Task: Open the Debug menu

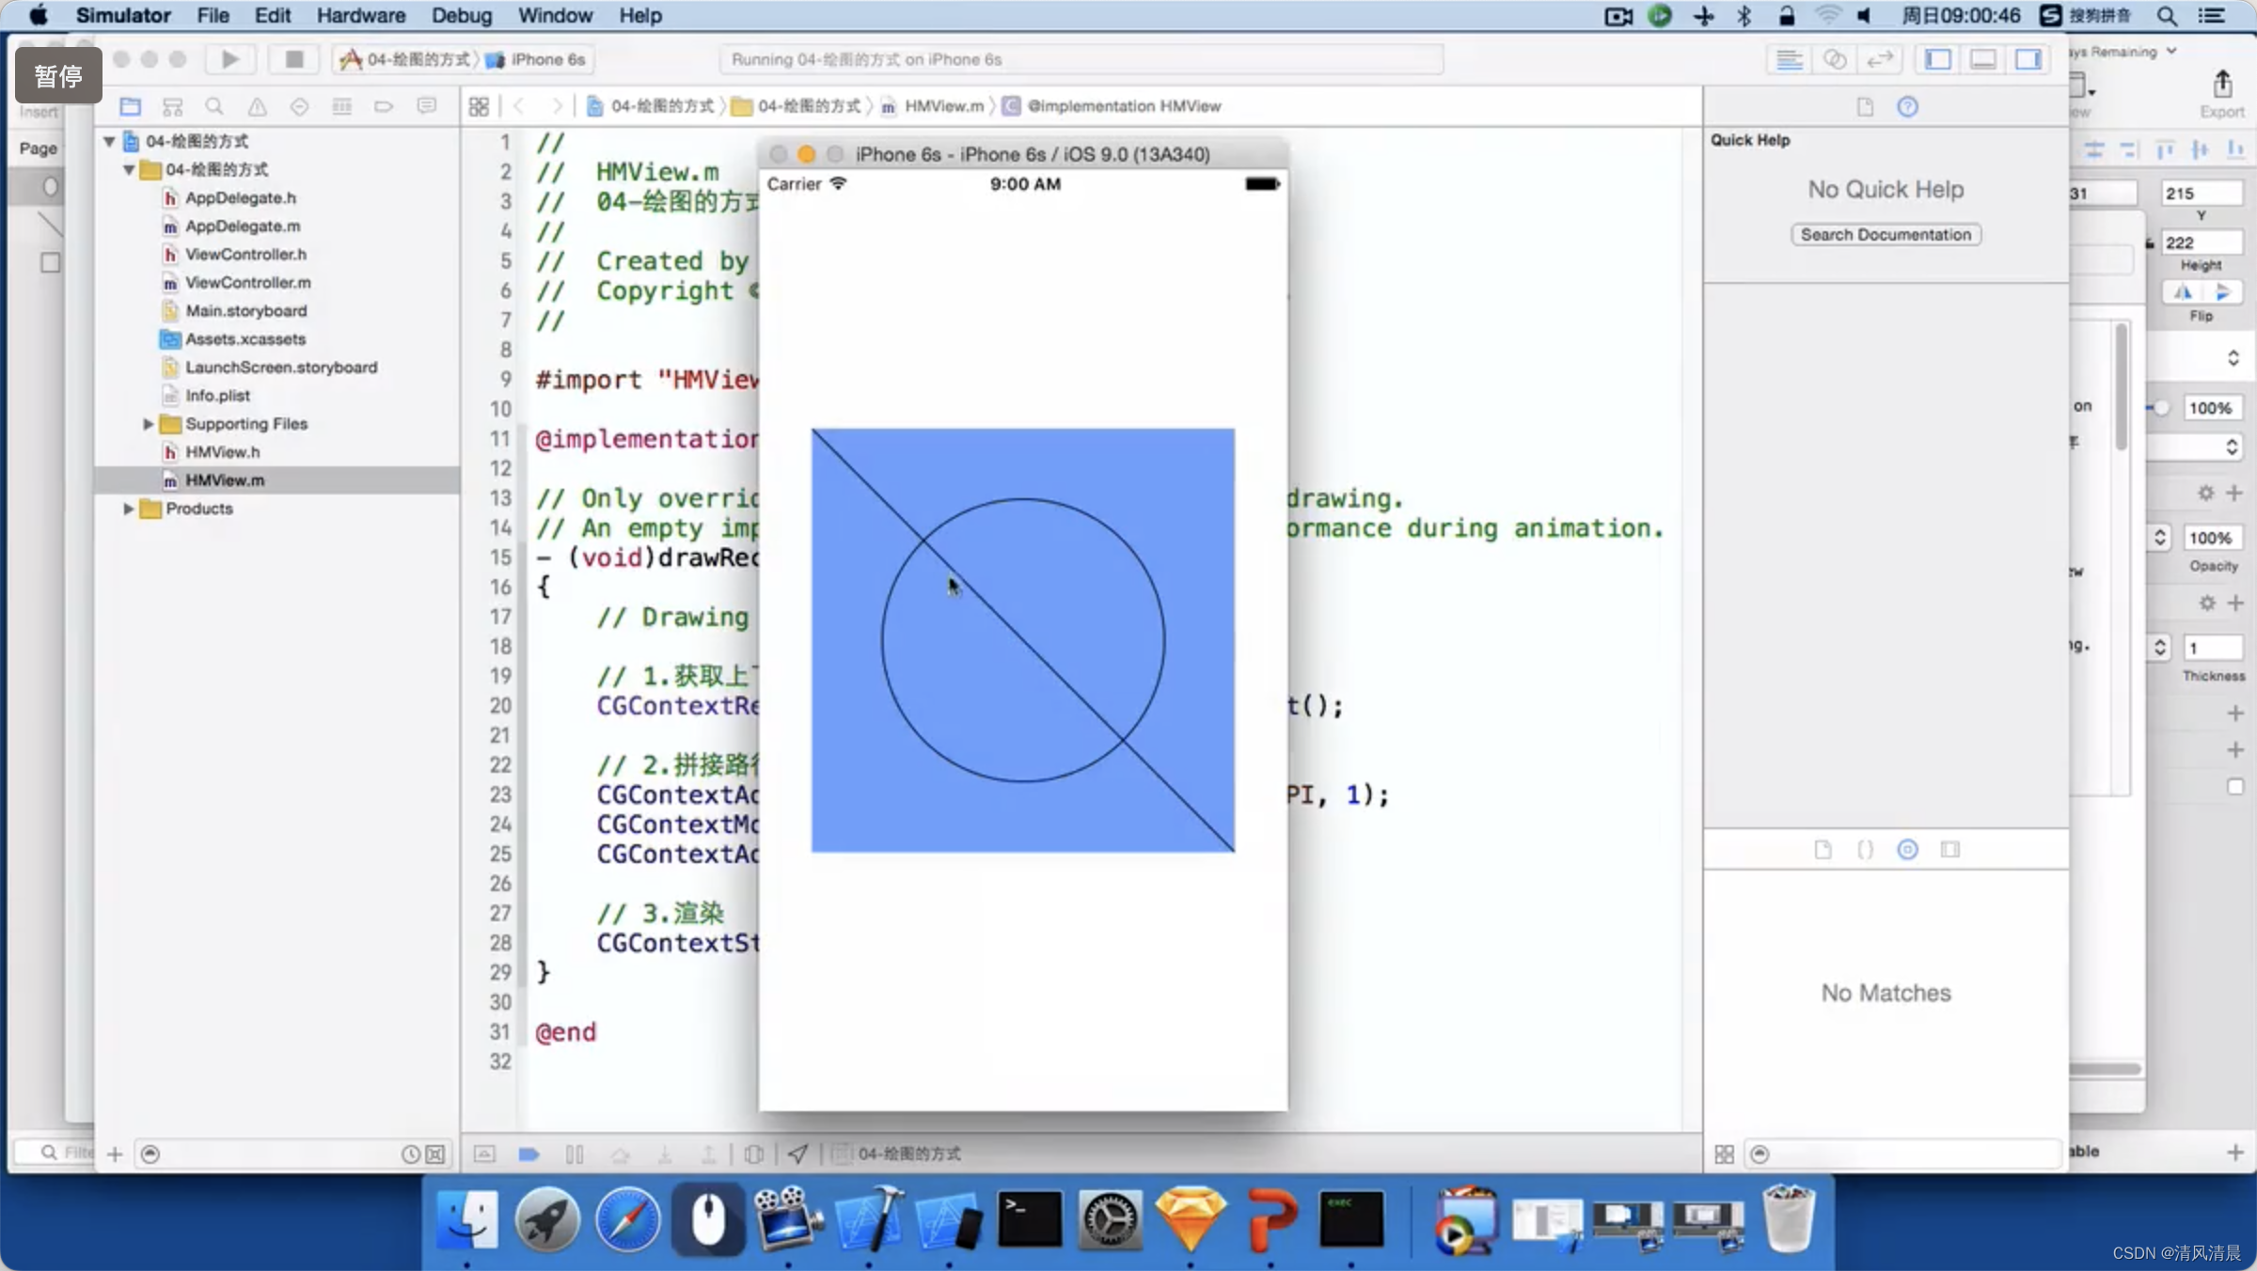Action: pos(461,15)
